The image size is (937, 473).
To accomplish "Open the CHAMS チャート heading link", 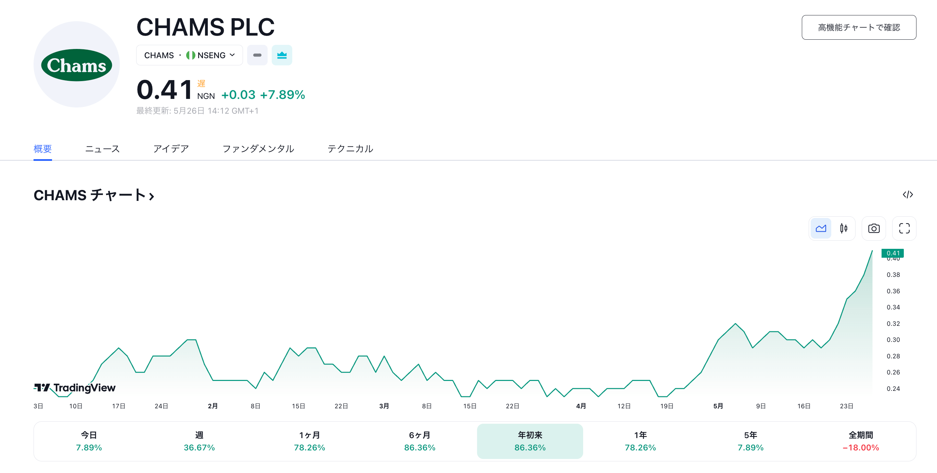I will pyautogui.click(x=94, y=195).
